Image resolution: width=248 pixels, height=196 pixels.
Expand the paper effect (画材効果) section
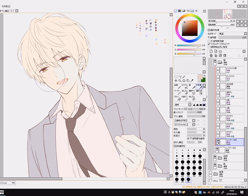209,30
